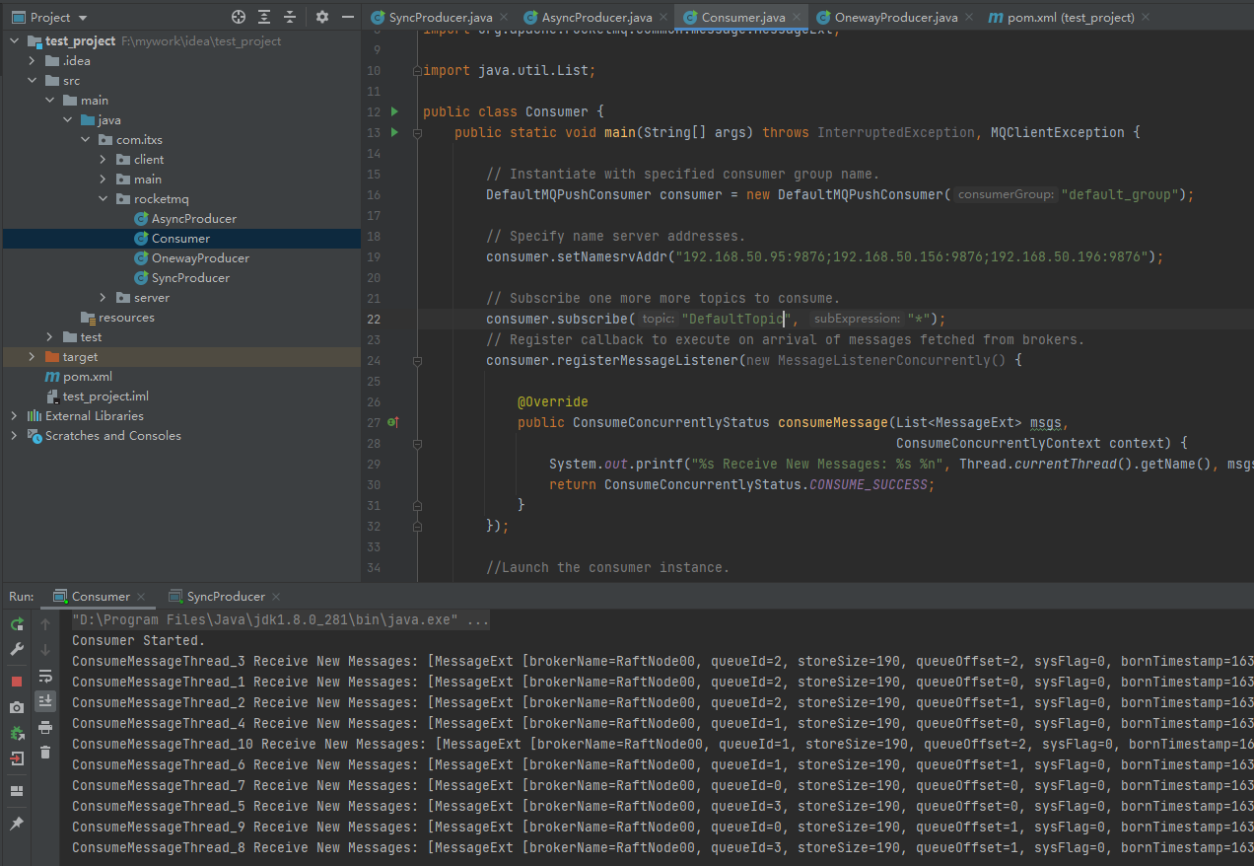
Task: Close the Consumer run tab
Action: tap(141, 598)
